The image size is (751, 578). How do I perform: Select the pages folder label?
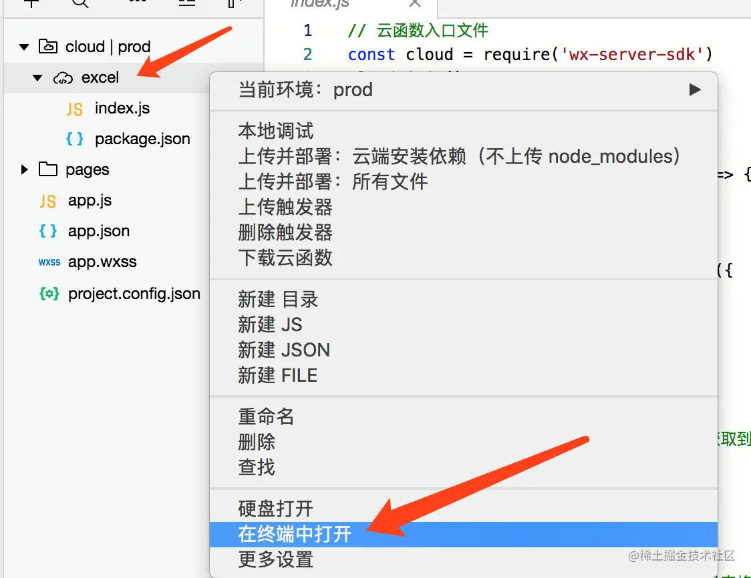pyautogui.click(x=87, y=170)
